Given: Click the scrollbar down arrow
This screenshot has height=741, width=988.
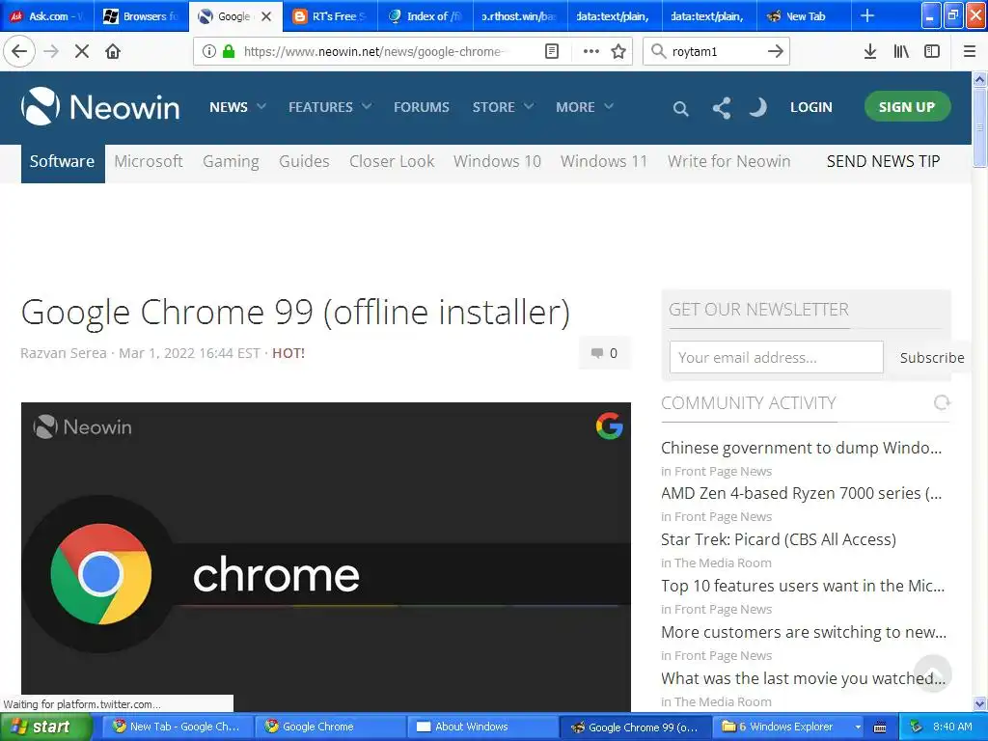Looking at the screenshot, I should 979,703.
